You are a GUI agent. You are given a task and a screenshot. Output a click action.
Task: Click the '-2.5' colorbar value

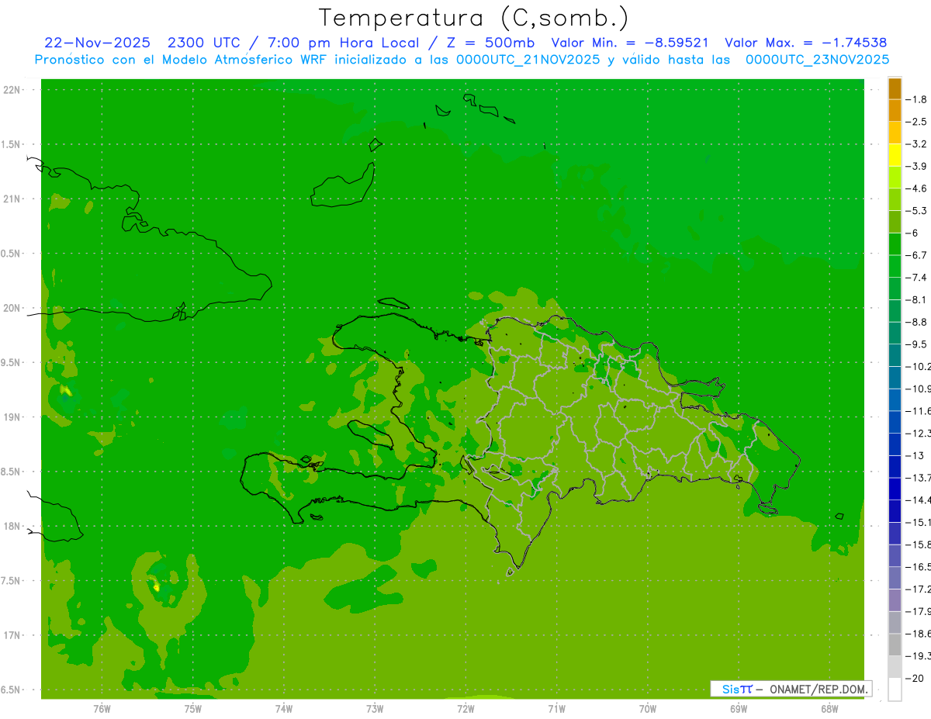pyautogui.click(x=917, y=122)
